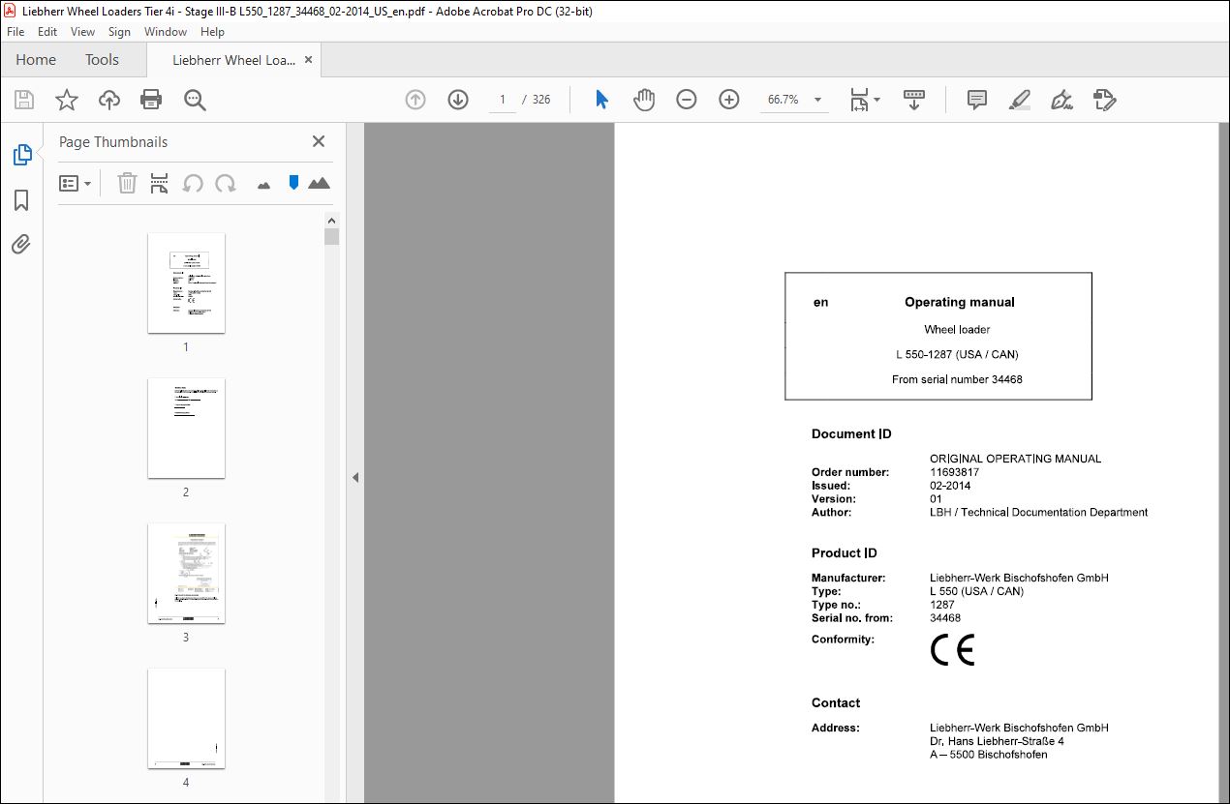Open Page Thumbnails sidebar icon
Image resolution: width=1230 pixels, height=804 pixels.
pyautogui.click(x=21, y=155)
